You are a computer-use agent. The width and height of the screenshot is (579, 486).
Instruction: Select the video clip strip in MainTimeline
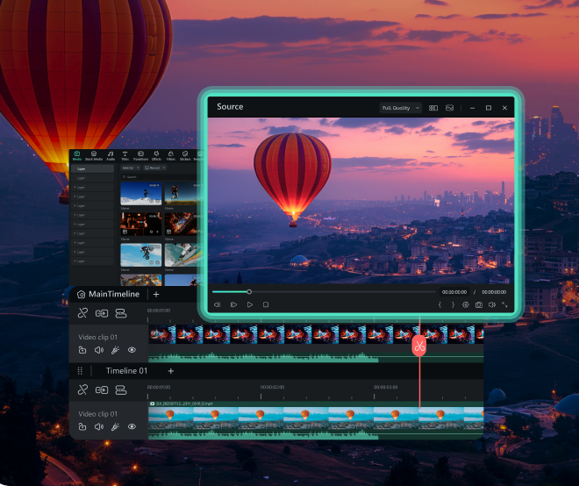[x=316, y=334]
